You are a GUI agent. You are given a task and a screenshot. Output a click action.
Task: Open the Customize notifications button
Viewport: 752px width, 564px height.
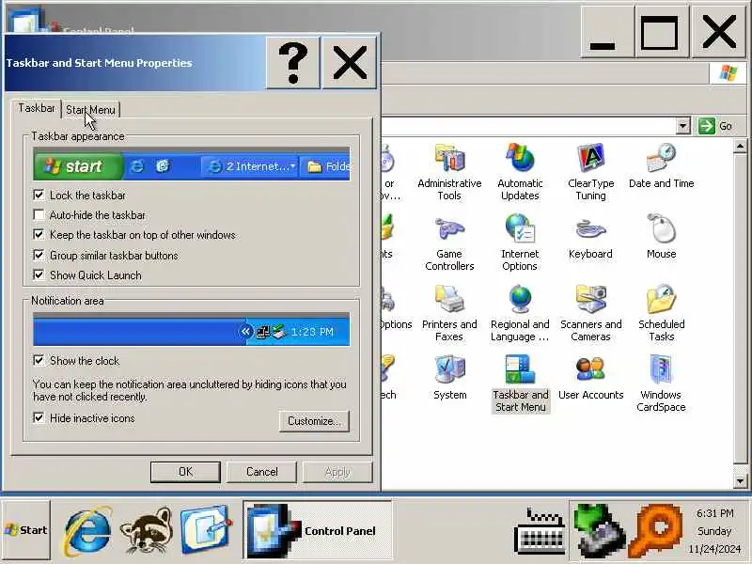tap(314, 421)
